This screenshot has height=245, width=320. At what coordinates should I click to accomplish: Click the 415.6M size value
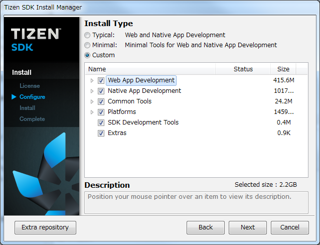pyautogui.click(x=284, y=80)
